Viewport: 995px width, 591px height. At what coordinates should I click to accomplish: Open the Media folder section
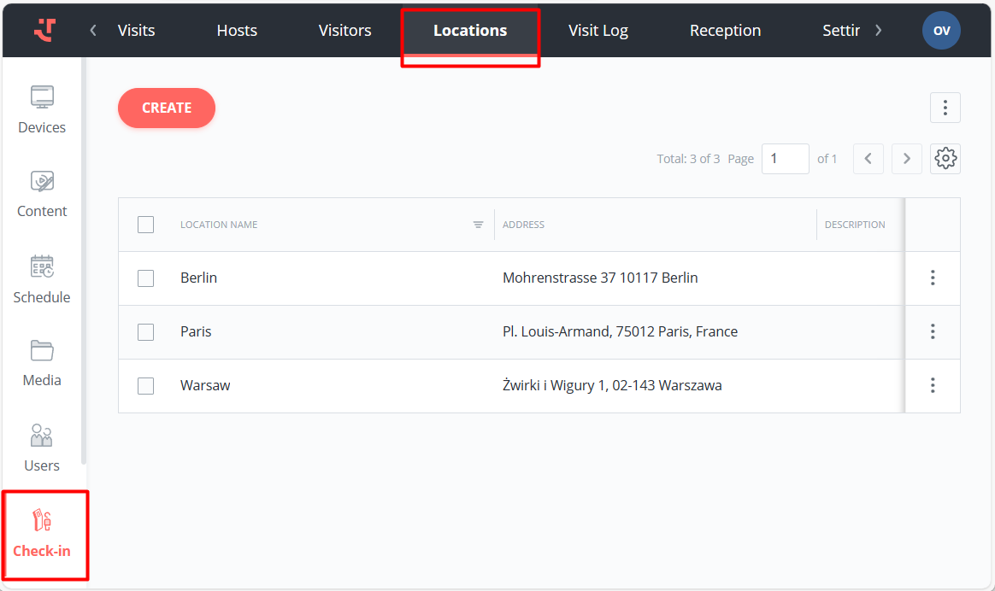[x=42, y=363]
